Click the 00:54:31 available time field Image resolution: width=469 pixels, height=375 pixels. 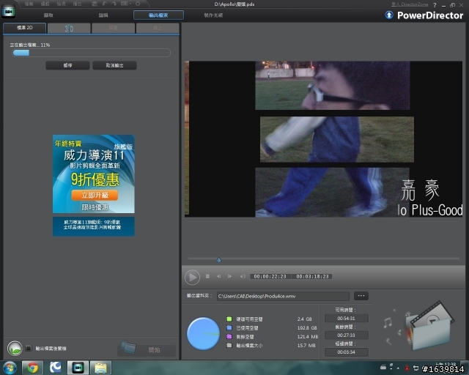347,319
